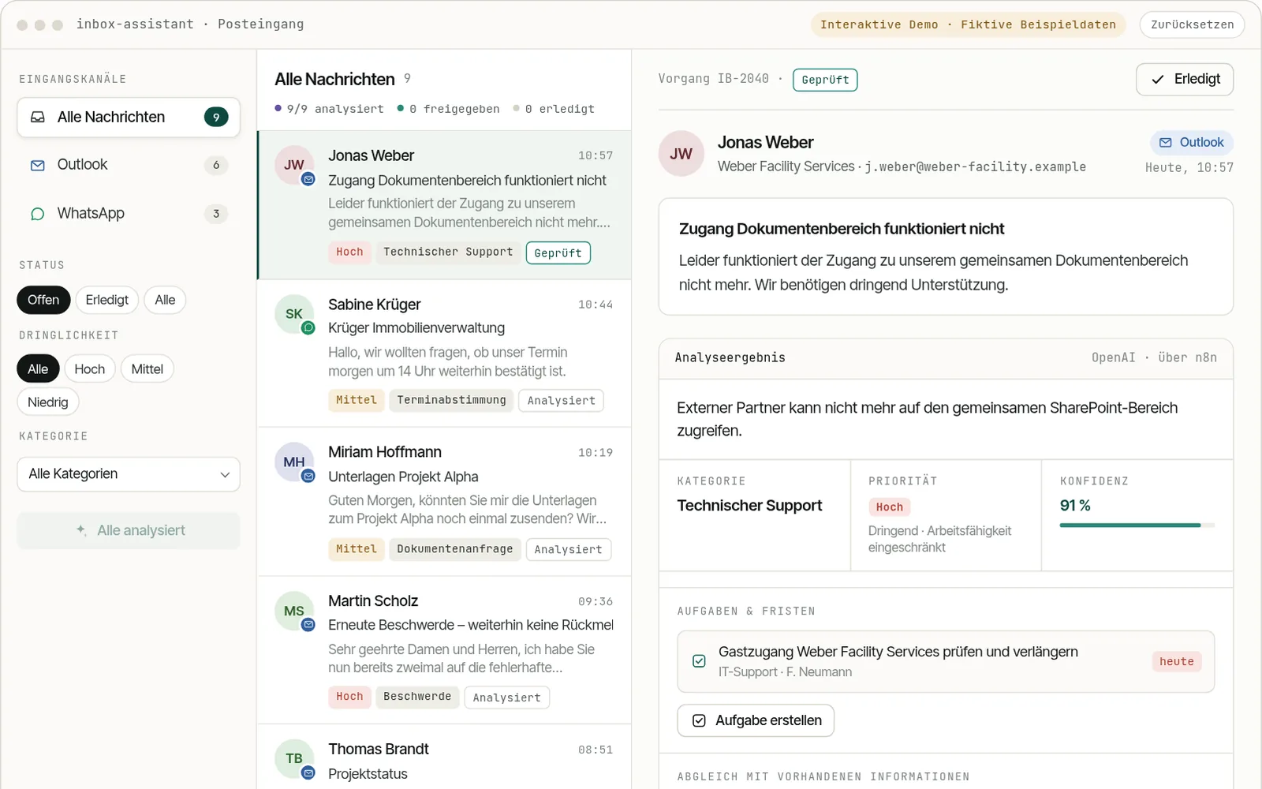Click the Mittel tag on Miriam Hoffmann's message

[x=357, y=549]
